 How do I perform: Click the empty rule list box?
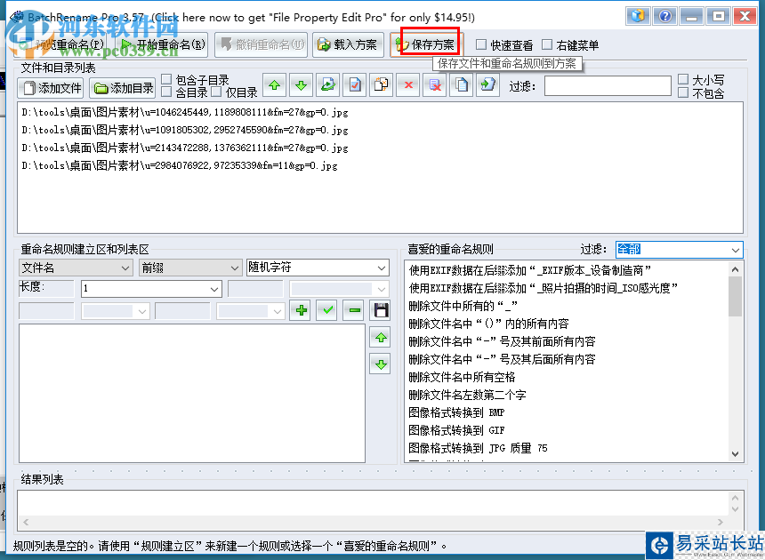[x=192, y=393]
